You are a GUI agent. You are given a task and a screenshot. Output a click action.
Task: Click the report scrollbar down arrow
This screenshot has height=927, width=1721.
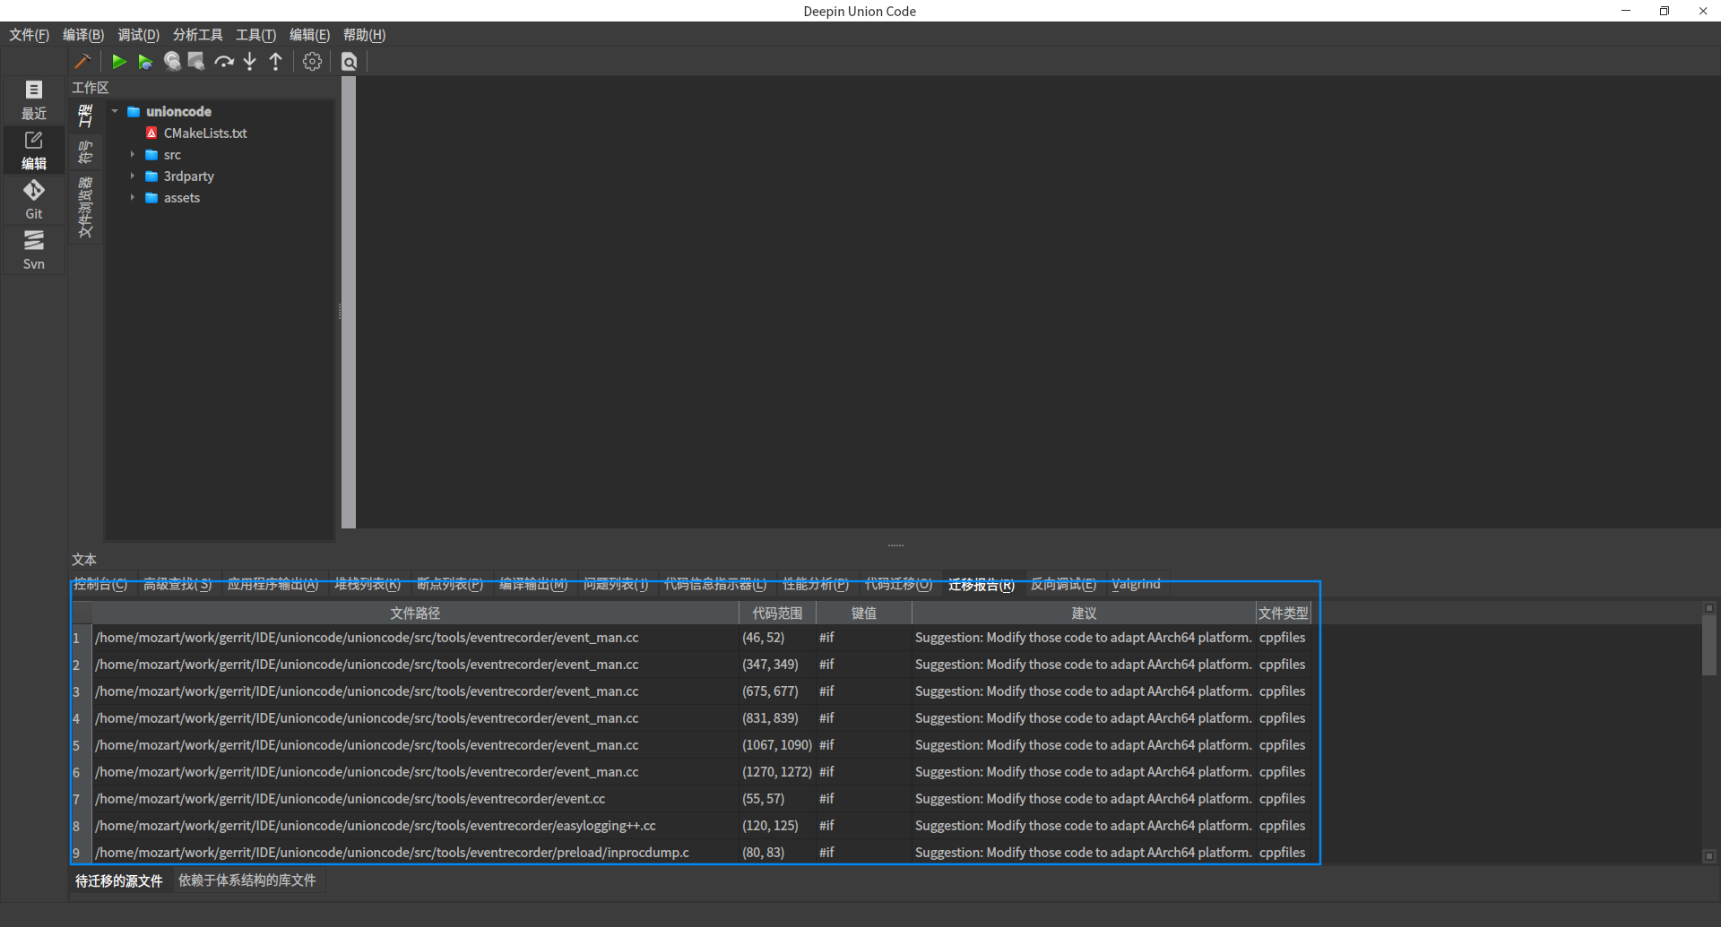(x=1709, y=856)
